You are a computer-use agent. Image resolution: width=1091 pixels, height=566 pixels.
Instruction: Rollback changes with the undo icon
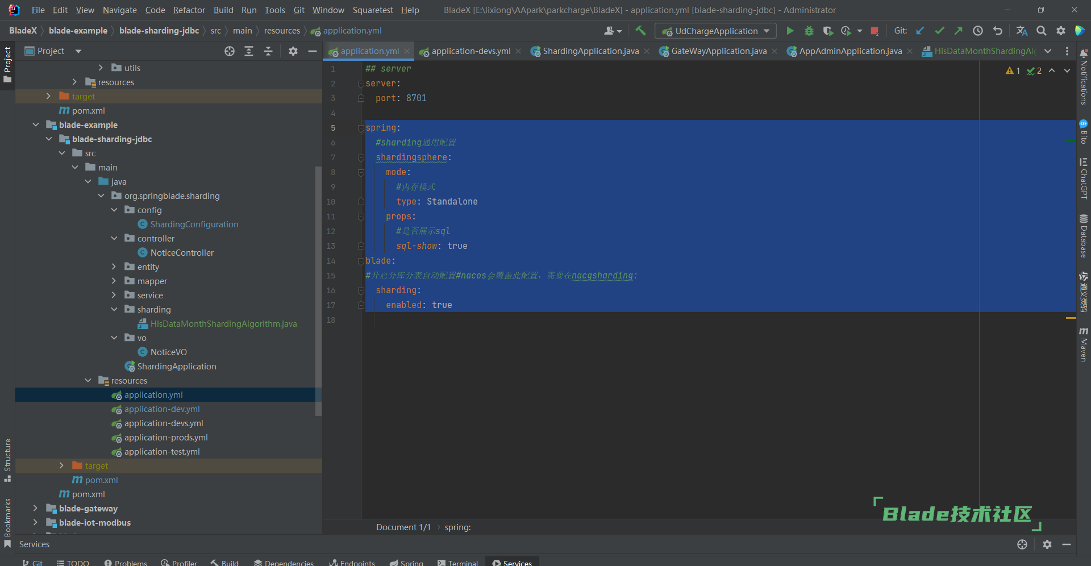(998, 31)
